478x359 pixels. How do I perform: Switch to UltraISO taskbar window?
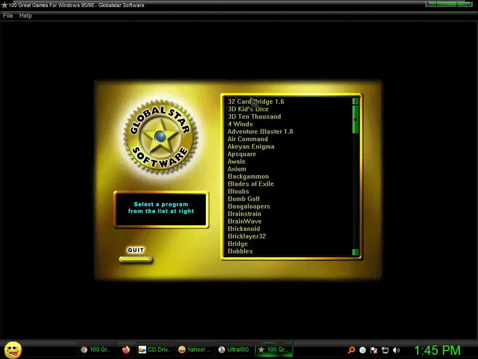point(234,350)
